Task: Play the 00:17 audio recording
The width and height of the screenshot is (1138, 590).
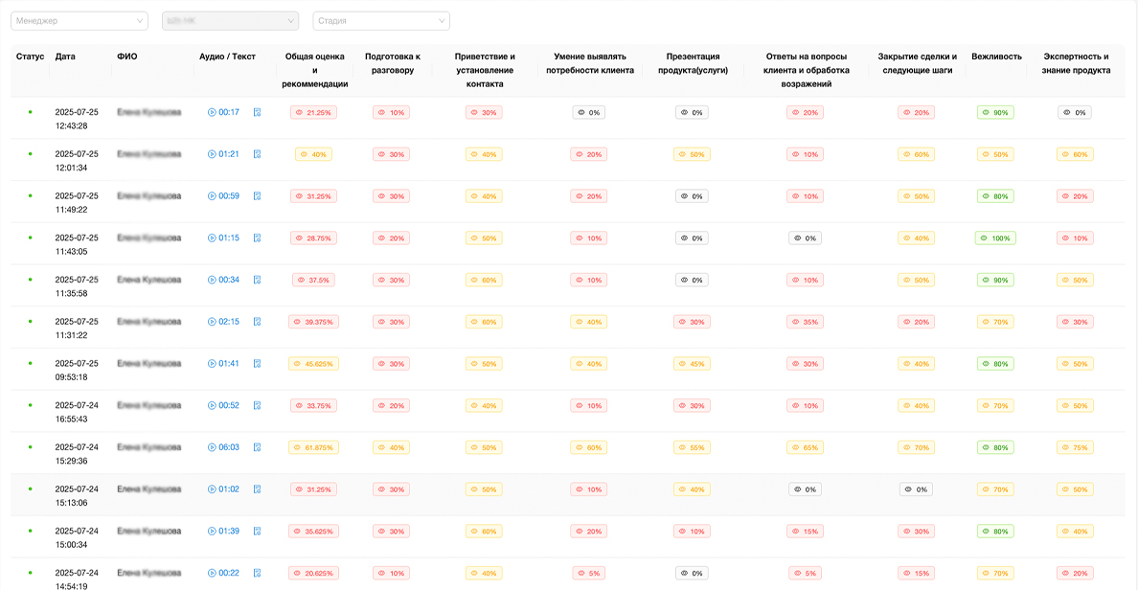Action: [212, 112]
